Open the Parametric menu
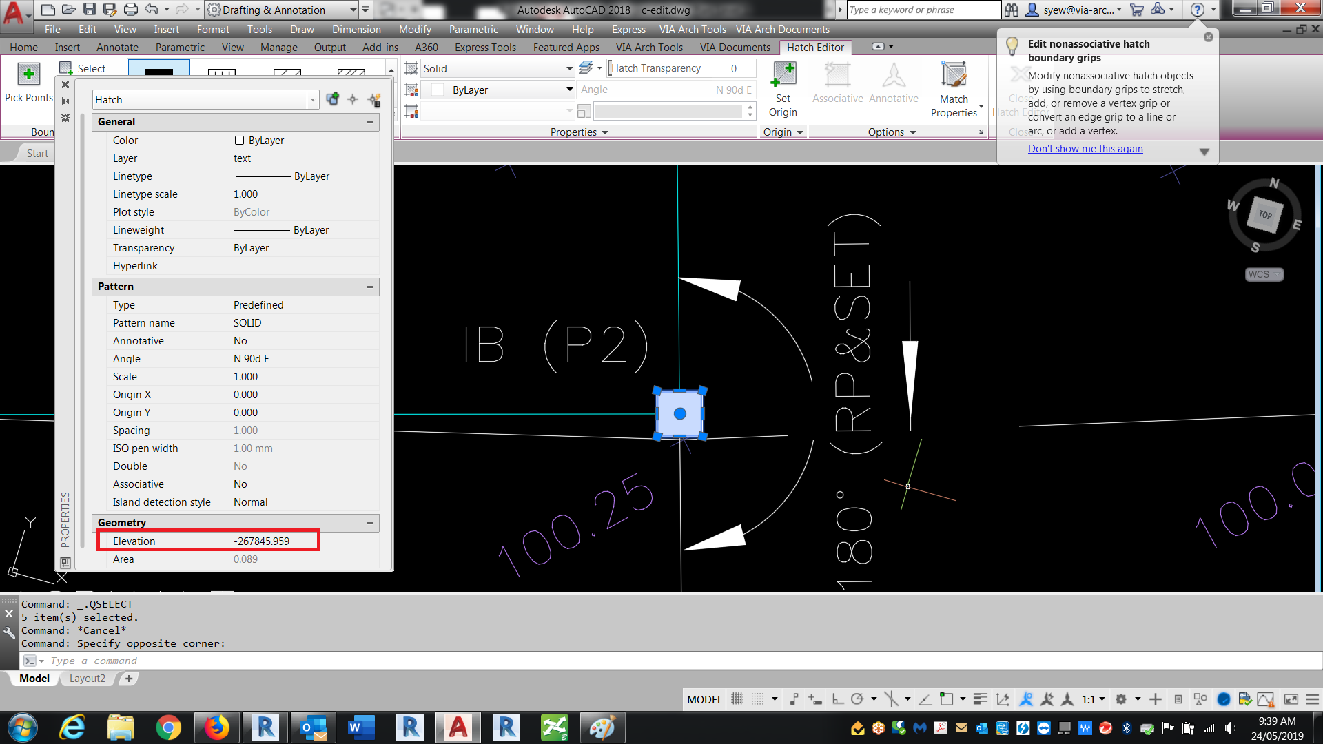This screenshot has height=744, width=1323. click(x=473, y=29)
